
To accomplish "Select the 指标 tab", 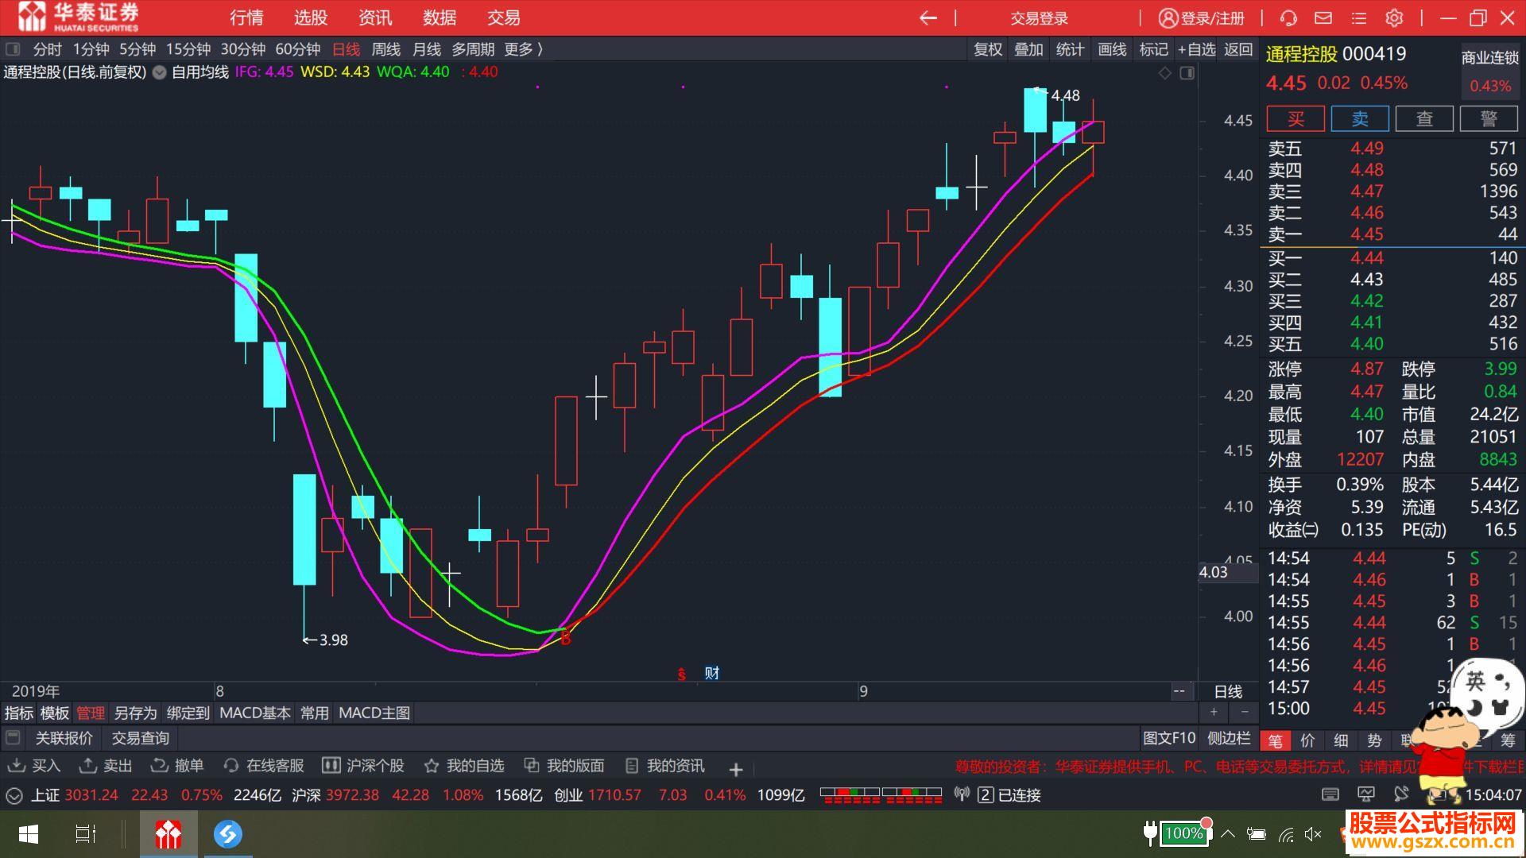I will pyautogui.click(x=19, y=713).
